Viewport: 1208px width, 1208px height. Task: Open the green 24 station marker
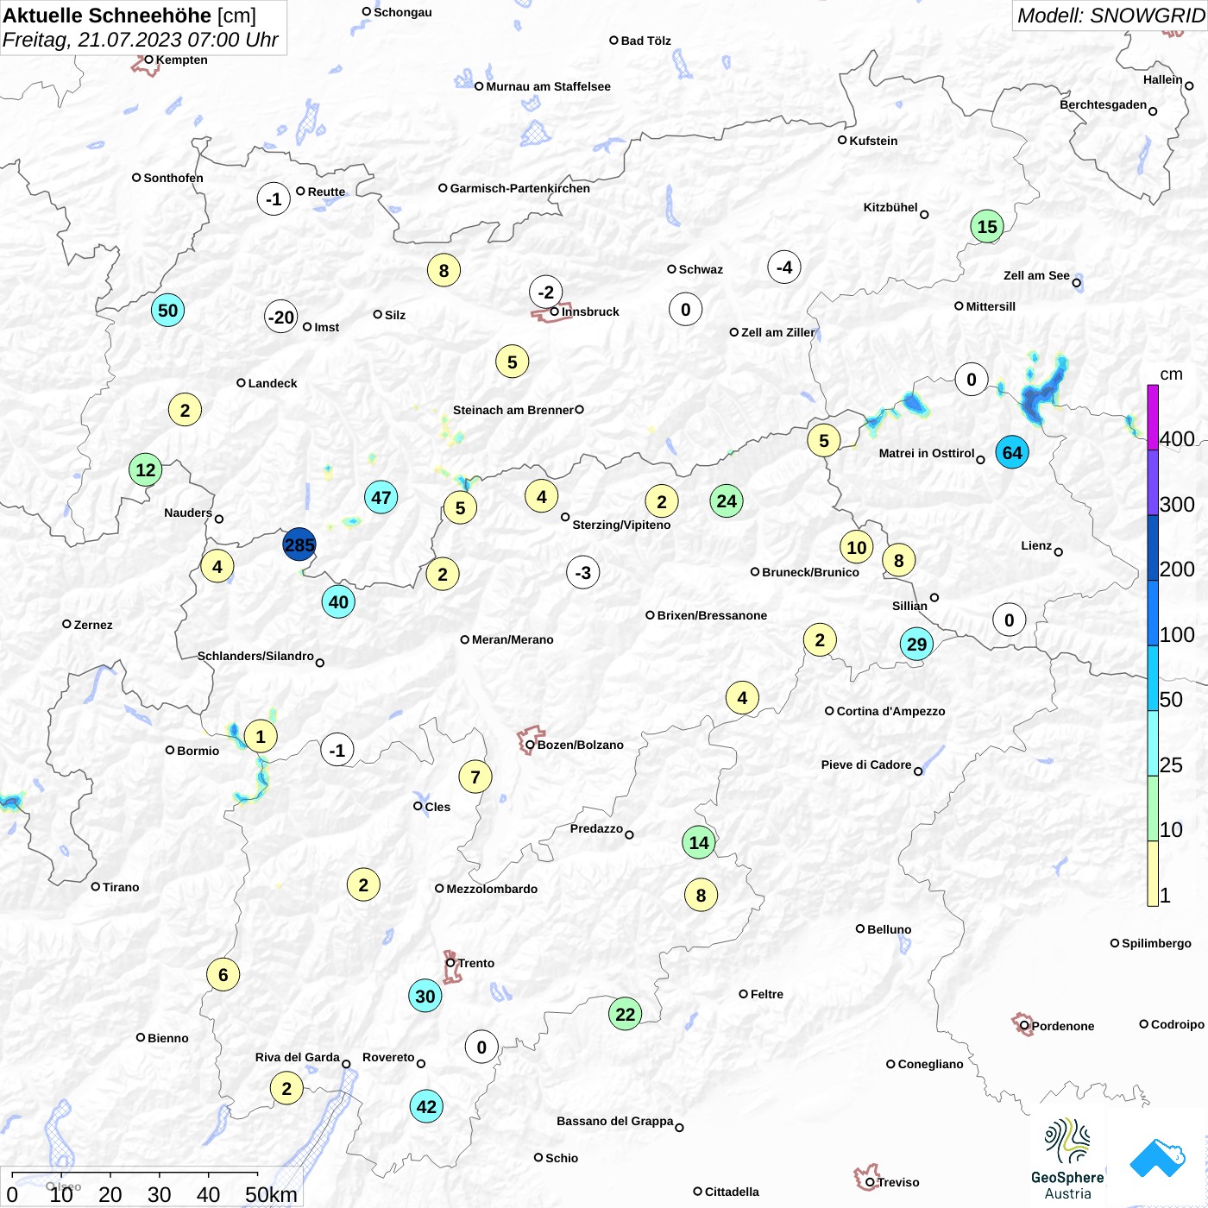pos(727,500)
